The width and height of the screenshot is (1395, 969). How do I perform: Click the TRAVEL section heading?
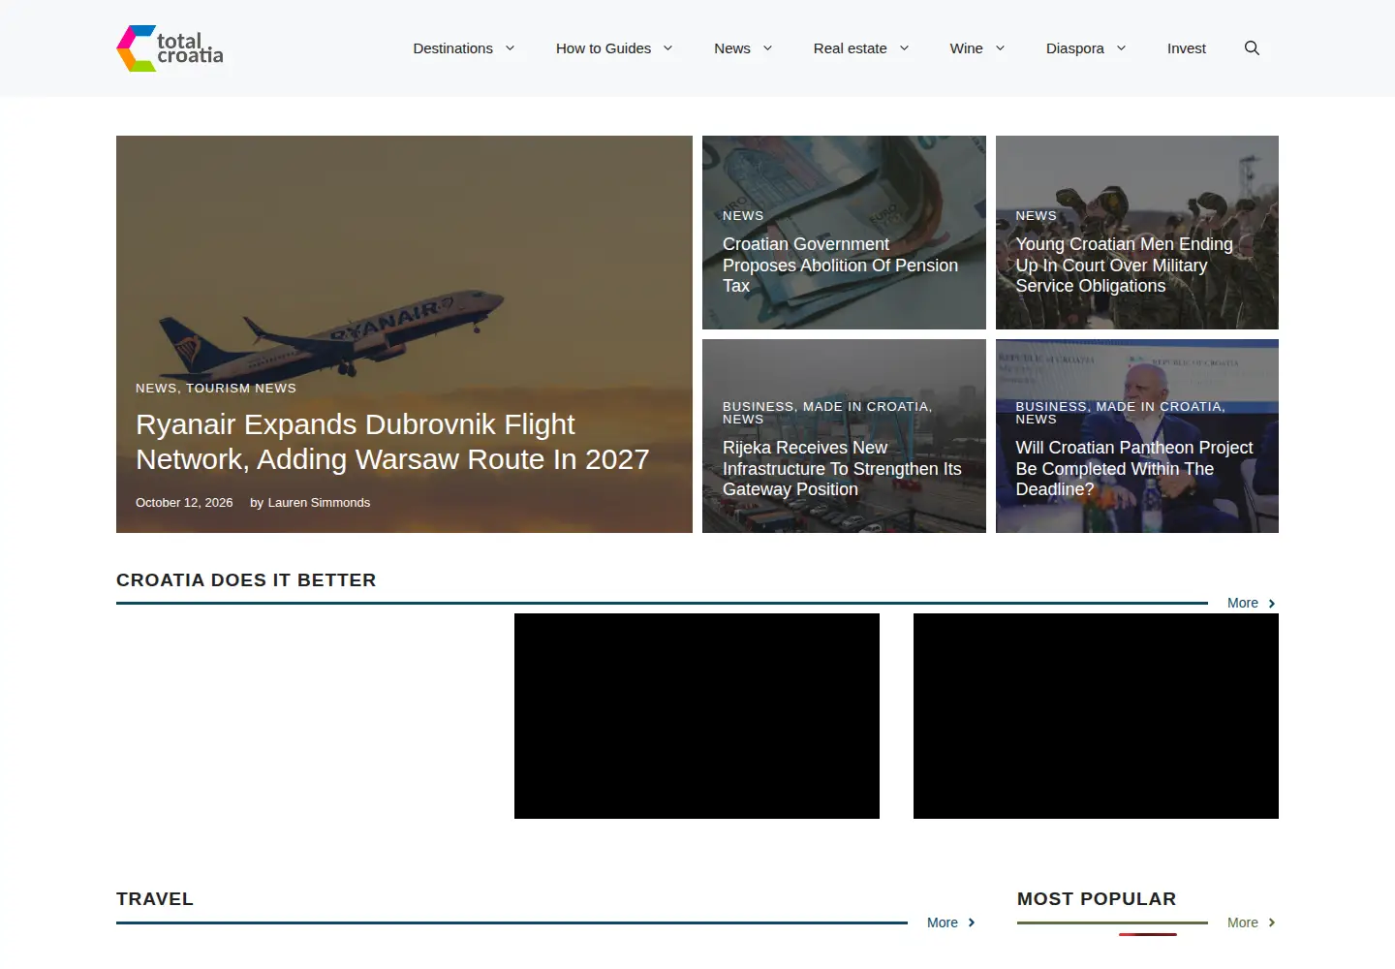155,899
